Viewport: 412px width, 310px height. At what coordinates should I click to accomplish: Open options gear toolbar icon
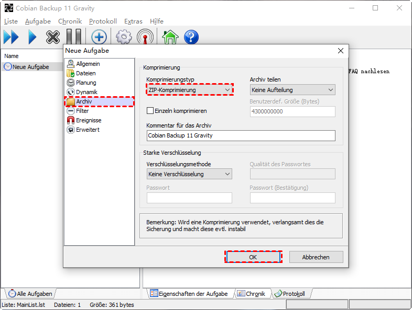pyautogui.click(x=124, y=37)
